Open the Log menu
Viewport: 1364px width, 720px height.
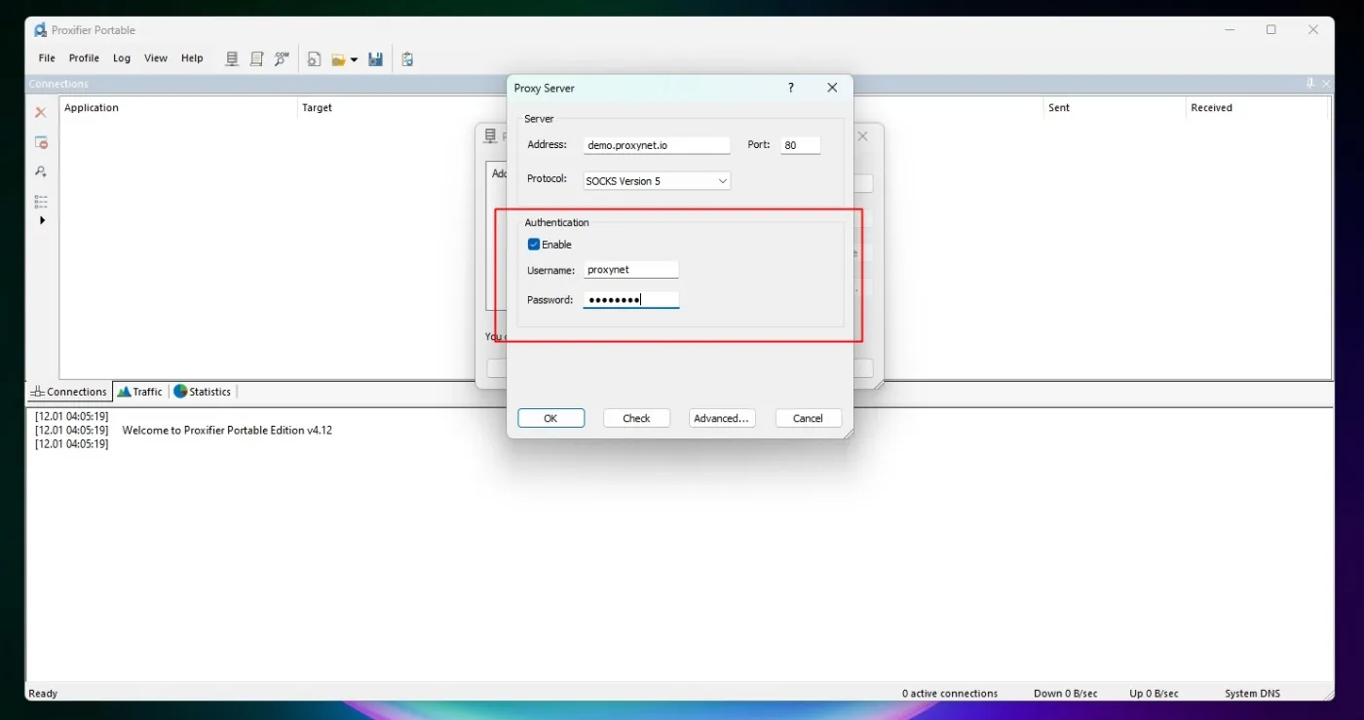pyautogui.click(x=122, y=58)
